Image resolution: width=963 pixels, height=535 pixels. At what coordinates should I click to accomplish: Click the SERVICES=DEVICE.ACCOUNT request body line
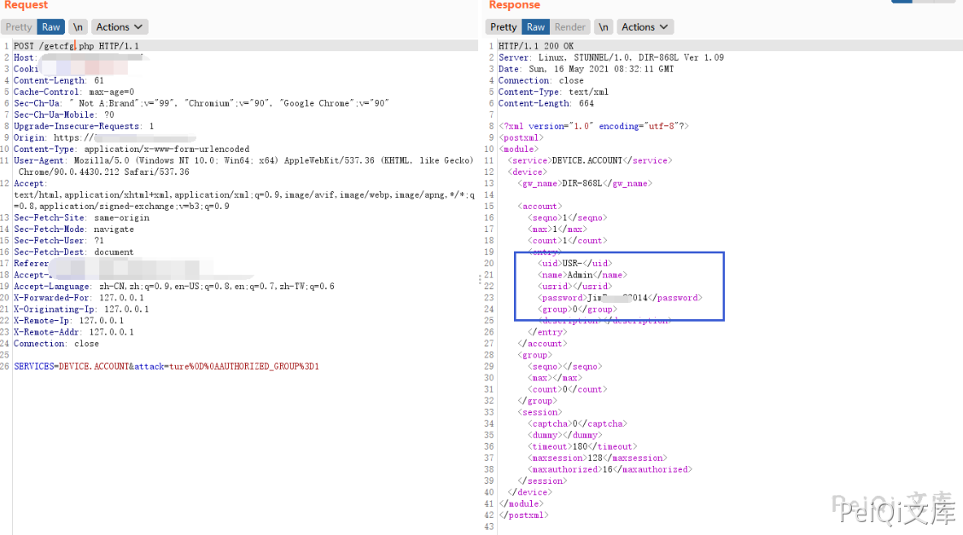pos(166,366)
